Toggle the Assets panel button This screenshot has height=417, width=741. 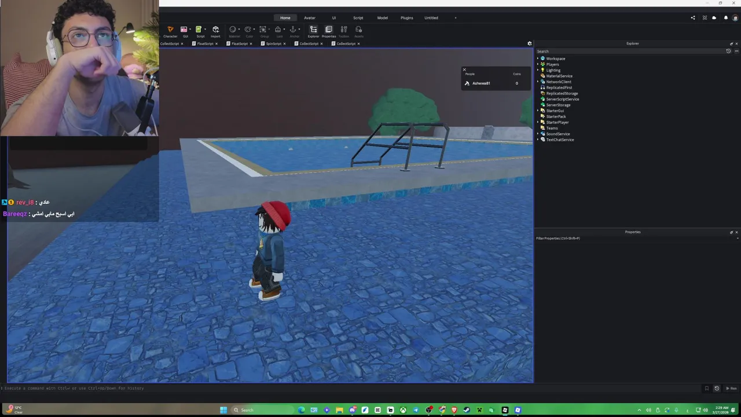click(359, 31)
